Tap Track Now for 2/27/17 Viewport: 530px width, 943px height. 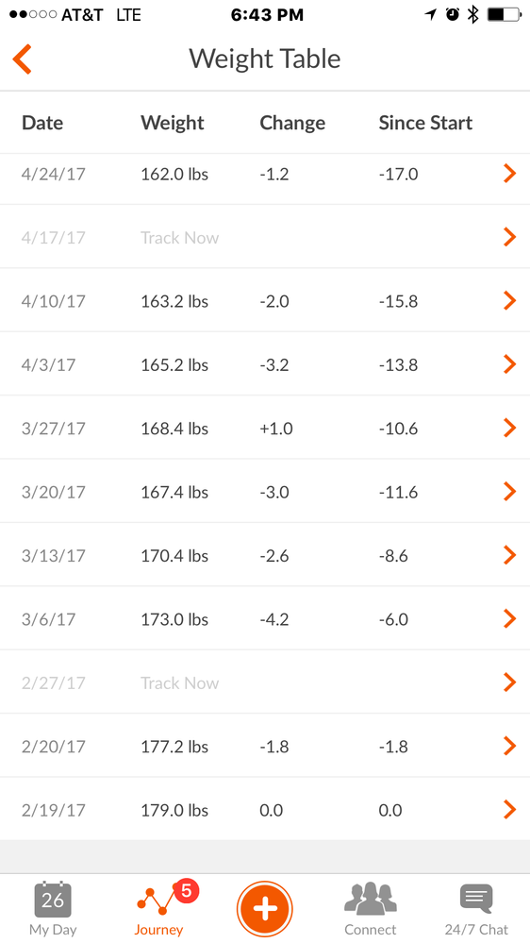pos(180,682)
